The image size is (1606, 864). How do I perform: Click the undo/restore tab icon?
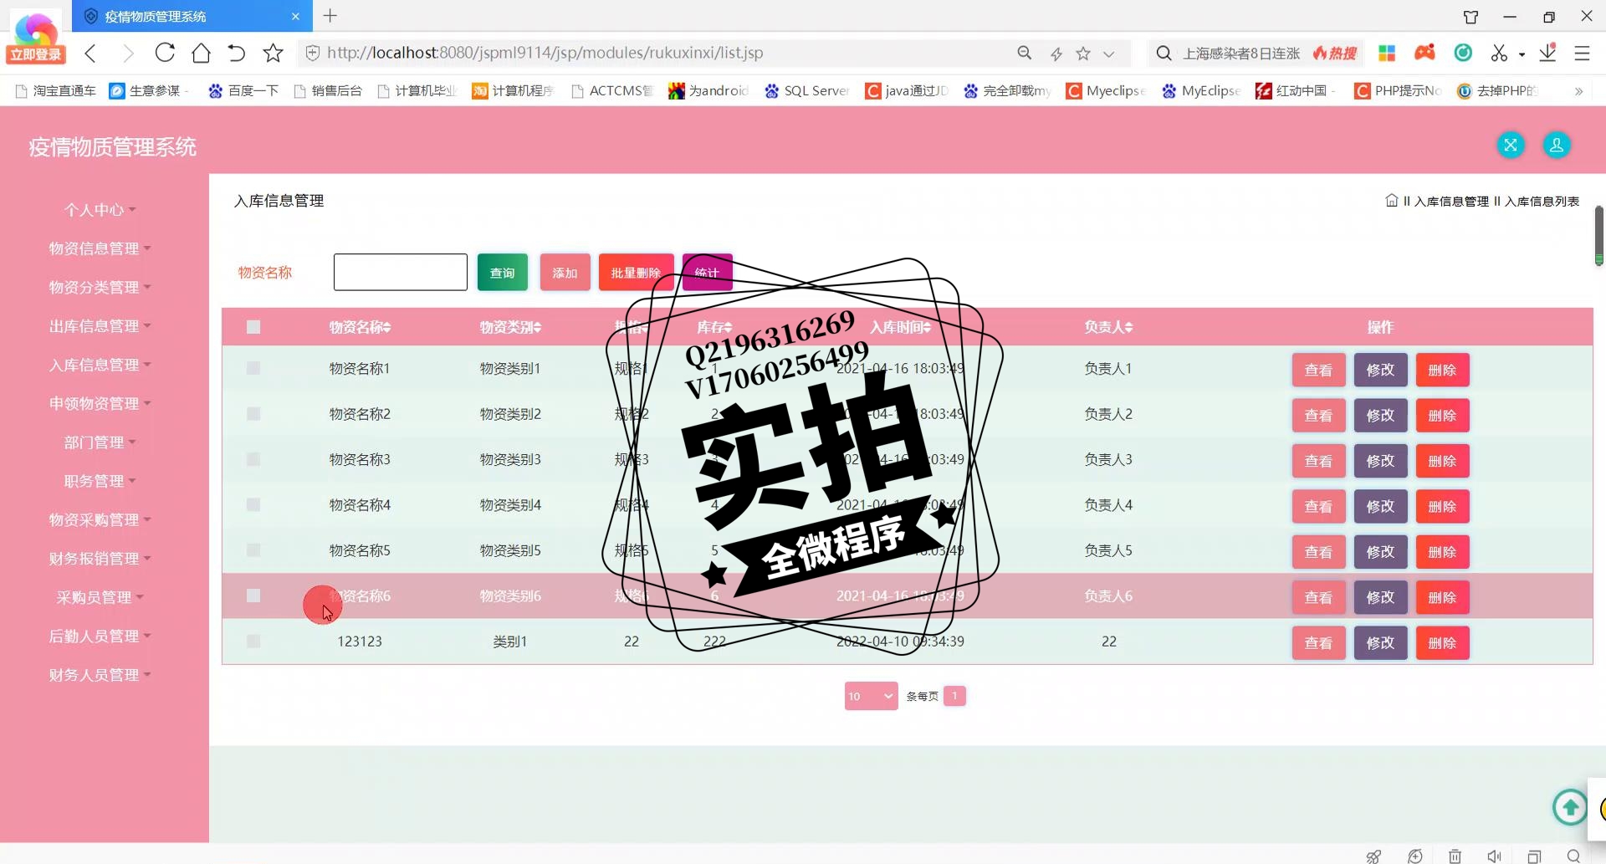pyautogui.click(x=237, y=54)
